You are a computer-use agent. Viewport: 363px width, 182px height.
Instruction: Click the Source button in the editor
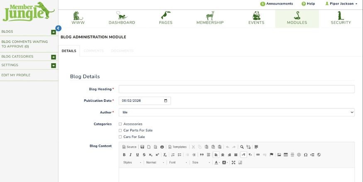pyautogui.click(x=129, y=147)
